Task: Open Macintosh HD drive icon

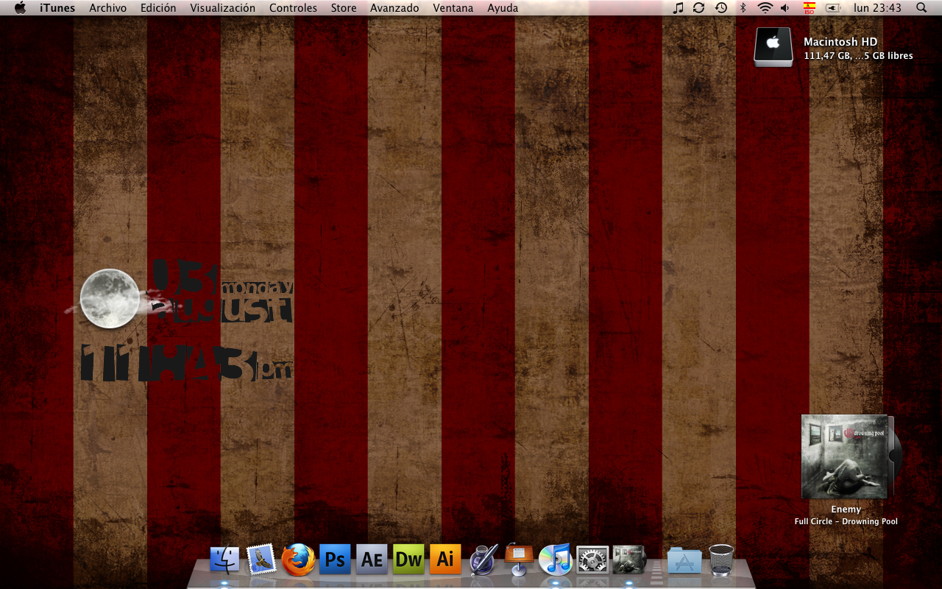Action: (x=773, y=47)
